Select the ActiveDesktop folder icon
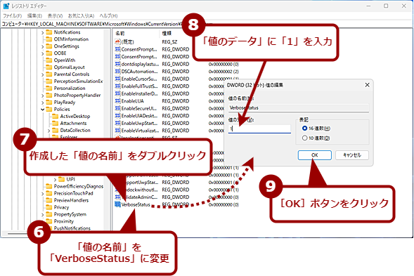This screenshot has width=414, height=276. [56, 117]
